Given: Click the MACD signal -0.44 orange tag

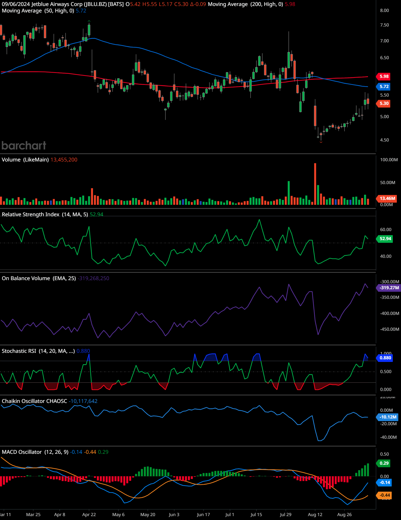Looking at the screenshot, I should pos(384,495).
